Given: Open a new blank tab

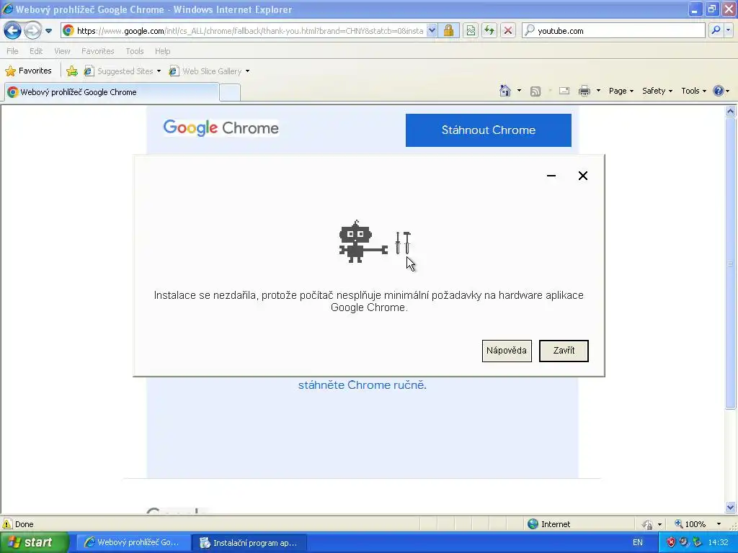Looking at the screenshot, I should pos(230,93).
